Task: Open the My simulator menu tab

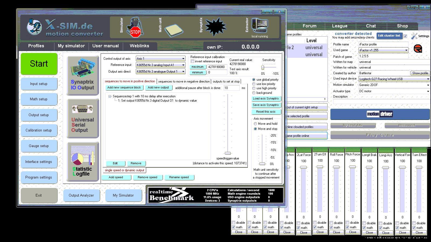Action: tap(71, 46)
